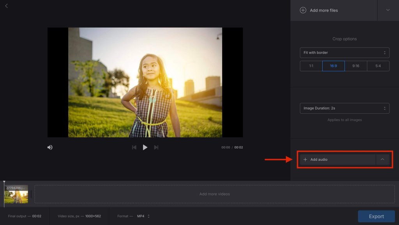399x225 pixels.
Task: Play the video preview
Action: point(145,148)
